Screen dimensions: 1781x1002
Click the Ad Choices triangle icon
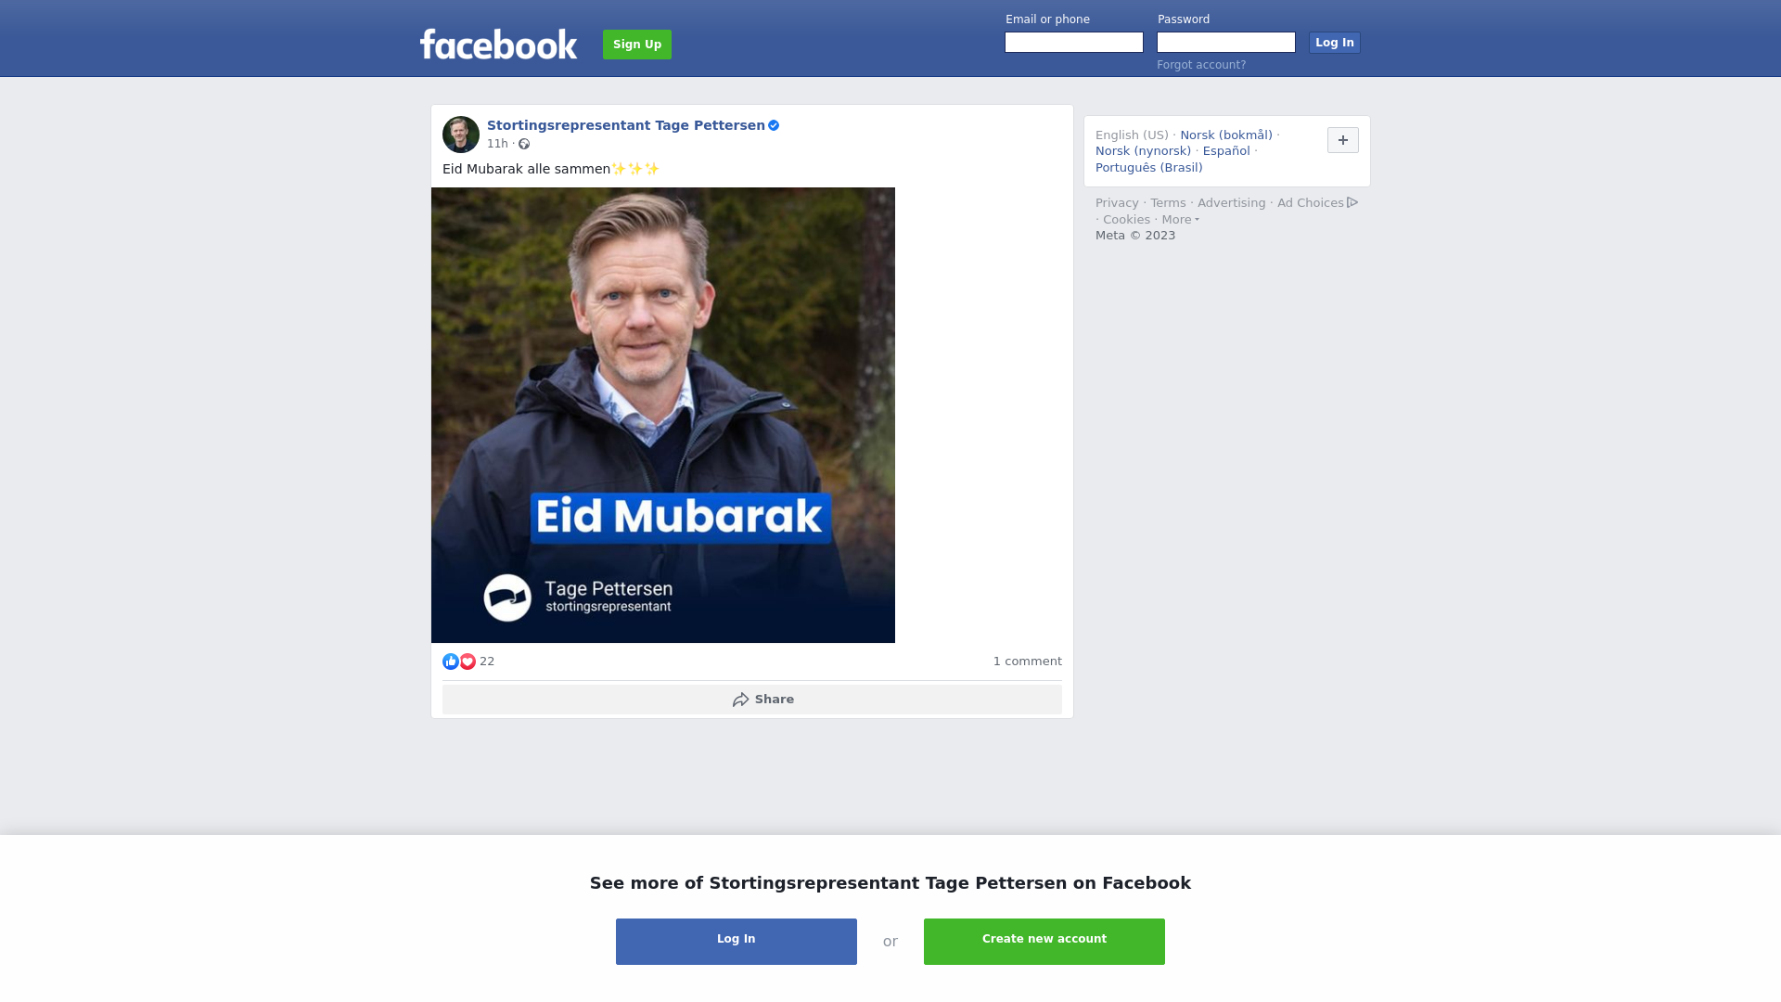point(1352,202)
